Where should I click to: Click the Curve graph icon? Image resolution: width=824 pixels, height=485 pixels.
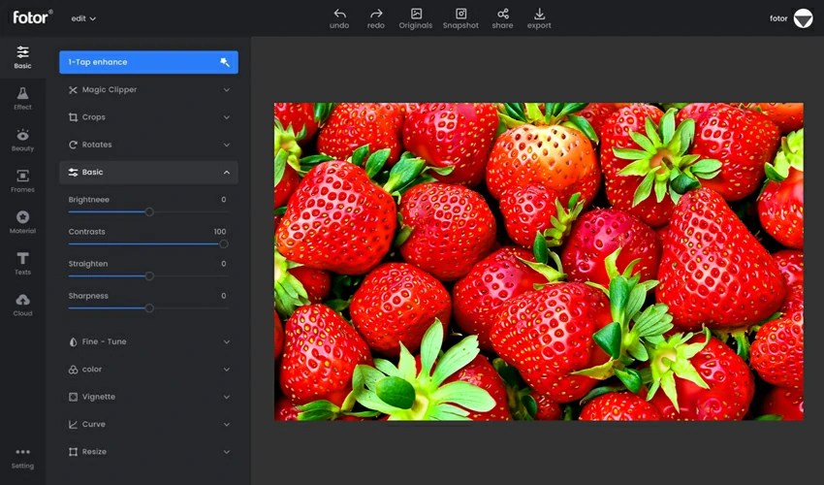[73, 424]
